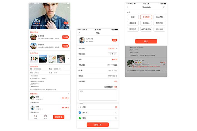Click the TA的资料 section heading icon
Viewport: 197px width, 131px height.
(31, 66)
